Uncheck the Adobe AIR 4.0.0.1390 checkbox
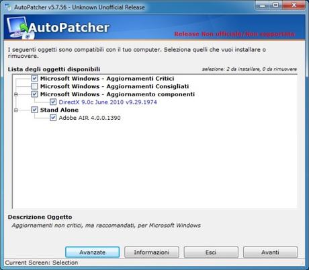Image resolution: width=309 pixels, height=270 pixels. (x=53, y=118)
